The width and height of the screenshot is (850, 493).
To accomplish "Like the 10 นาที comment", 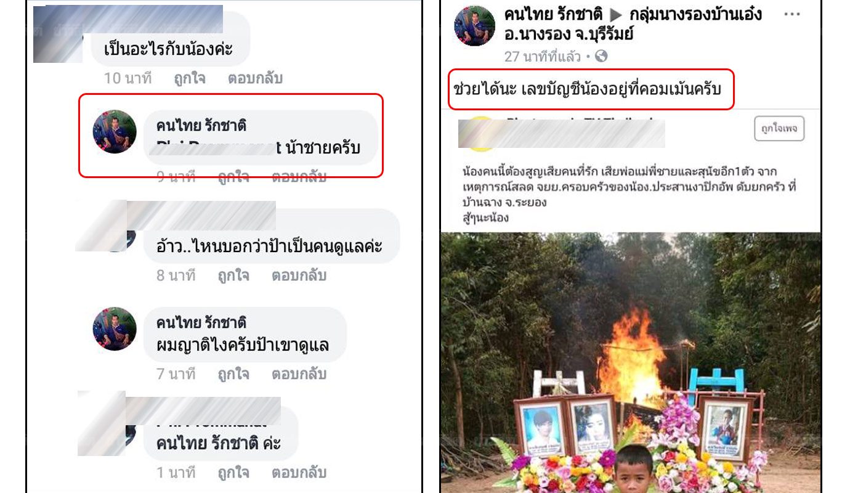I will click(190, 78).
